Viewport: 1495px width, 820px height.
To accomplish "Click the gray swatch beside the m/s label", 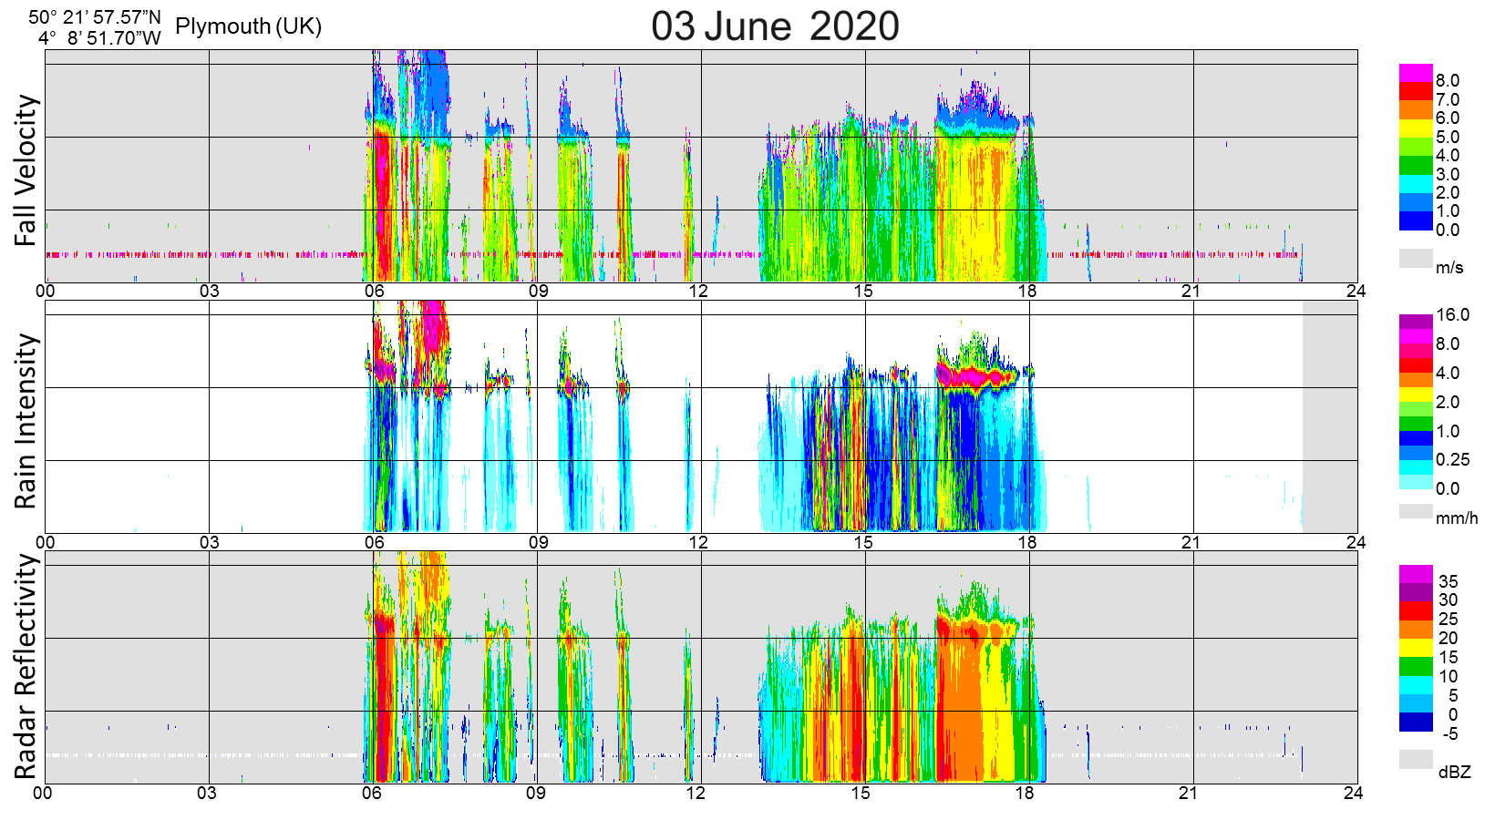I will [x=1417, y=259].
